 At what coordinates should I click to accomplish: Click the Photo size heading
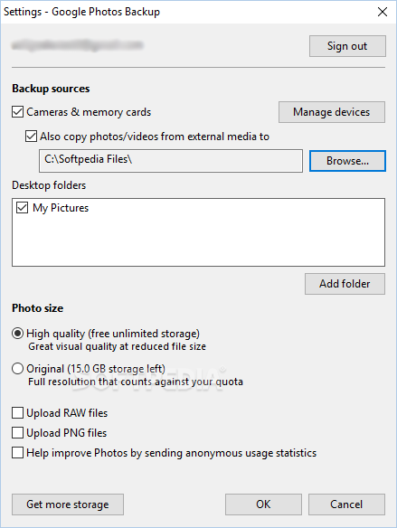pyautogui.click(x=38, y=308)
